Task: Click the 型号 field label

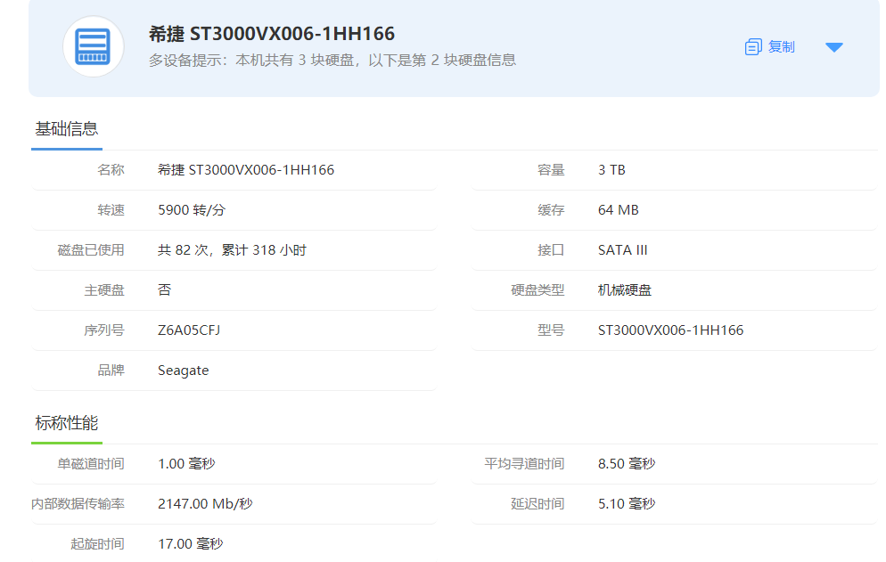Action: [551, 330]
